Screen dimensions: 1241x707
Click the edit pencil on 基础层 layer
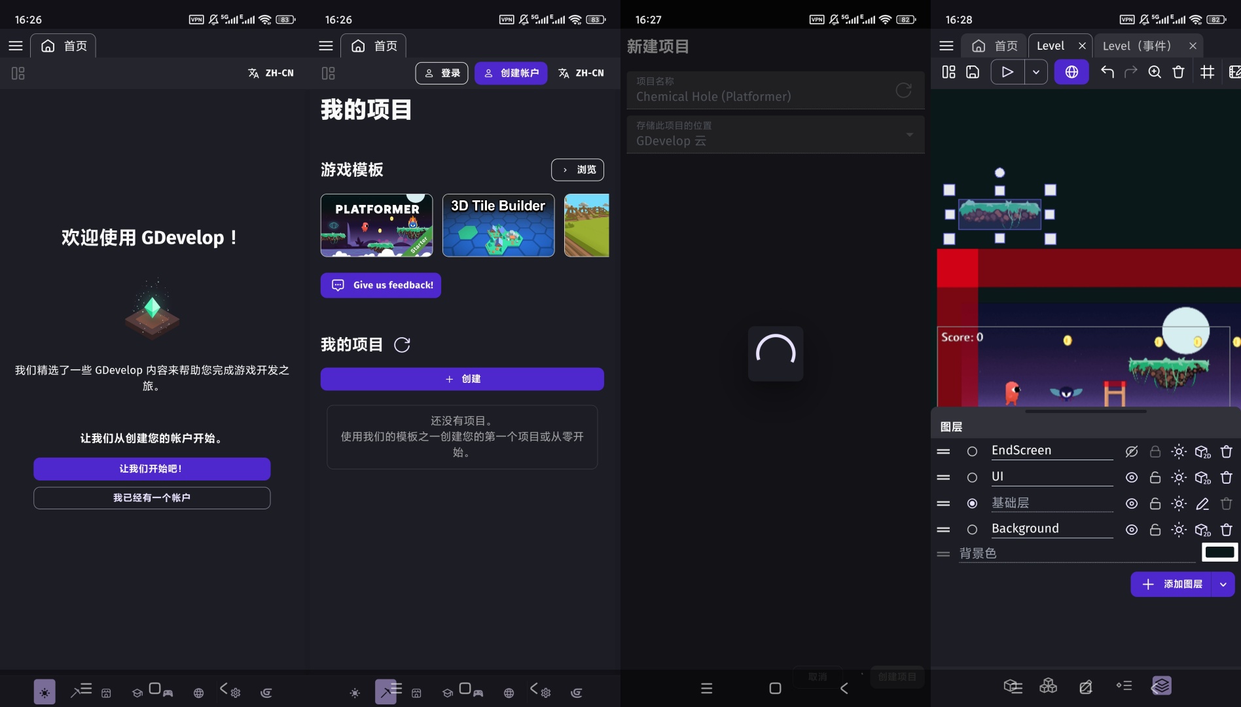(1202, 503)
